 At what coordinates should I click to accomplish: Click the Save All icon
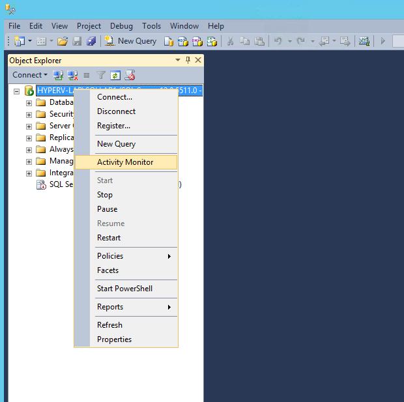point(91,41)
